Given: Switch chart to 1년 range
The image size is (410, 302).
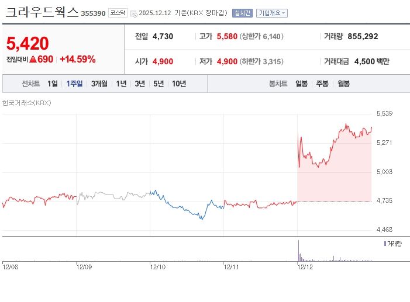Looking at the screenshot, I should coord(121,84).
